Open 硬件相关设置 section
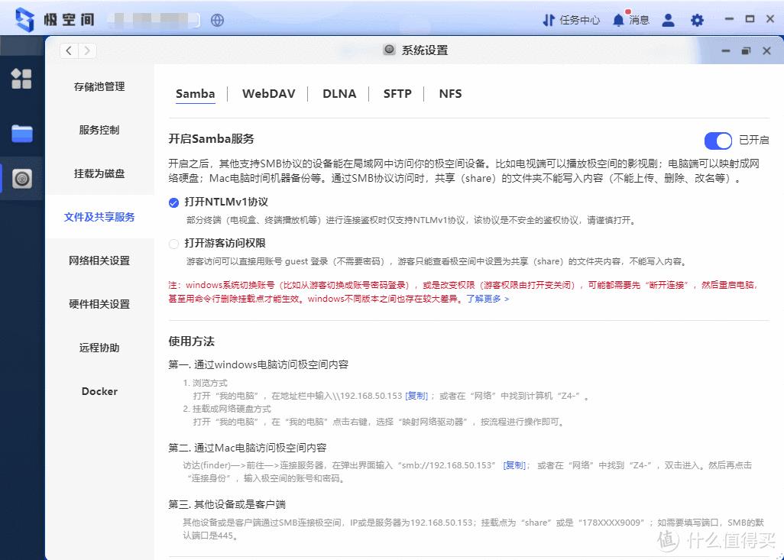The image size is (784, 560). point(99,304)
